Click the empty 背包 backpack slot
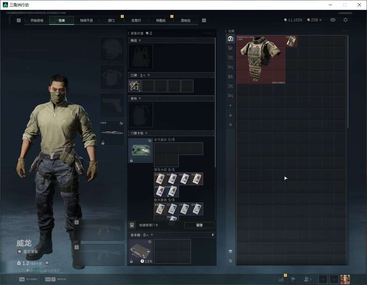Viewport: 367px width, 285px height. coord(141,115)
